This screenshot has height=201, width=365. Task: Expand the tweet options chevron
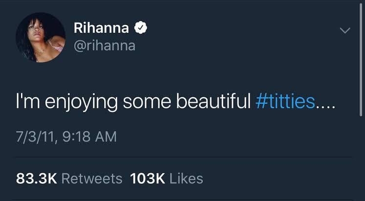click(x=345, y=30)
